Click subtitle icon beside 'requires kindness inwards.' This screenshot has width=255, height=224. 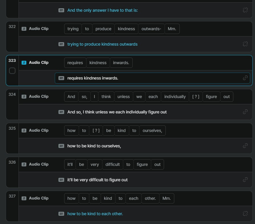click(x=61, y=78)
